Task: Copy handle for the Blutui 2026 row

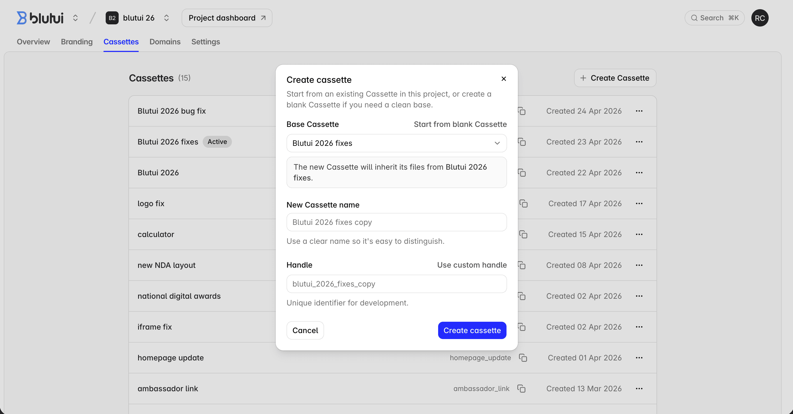Action: 521,173
